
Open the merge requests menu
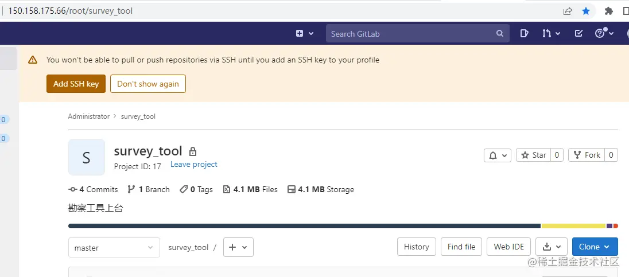pos(551,34)
